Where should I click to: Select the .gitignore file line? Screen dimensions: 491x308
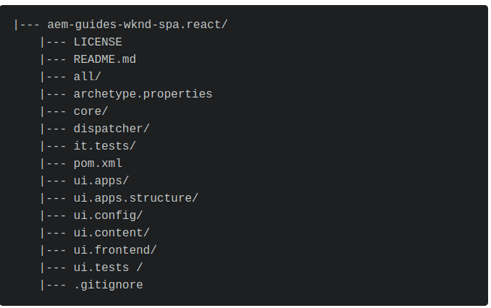pyautogui.click(x=108, y=285)
